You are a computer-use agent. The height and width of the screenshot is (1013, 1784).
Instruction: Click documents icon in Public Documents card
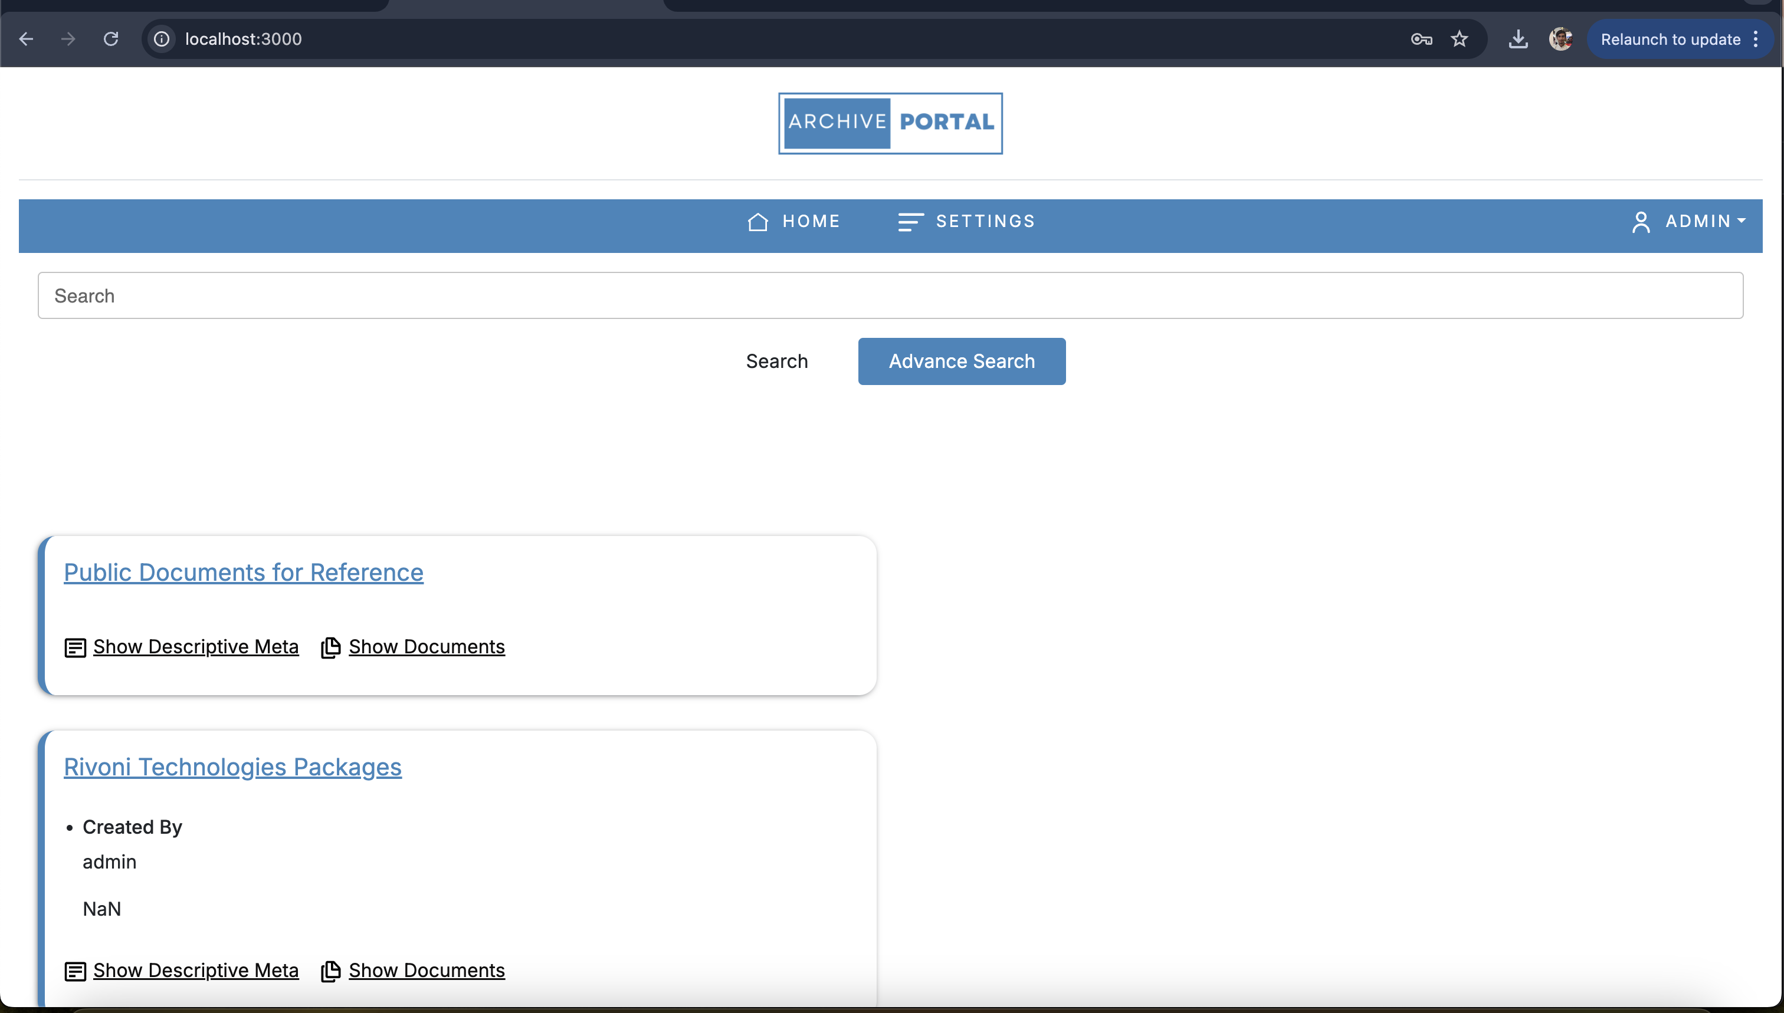(x=330, y=648)
